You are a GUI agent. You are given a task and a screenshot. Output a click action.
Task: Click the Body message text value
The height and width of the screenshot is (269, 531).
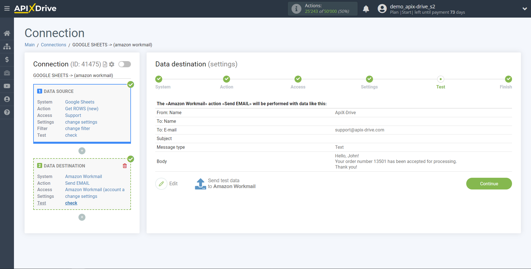click(x=396, y=161)
